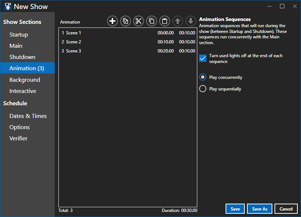Open the Startup section
The width and height of the screenshot is (301, 217).
[28, 35]
